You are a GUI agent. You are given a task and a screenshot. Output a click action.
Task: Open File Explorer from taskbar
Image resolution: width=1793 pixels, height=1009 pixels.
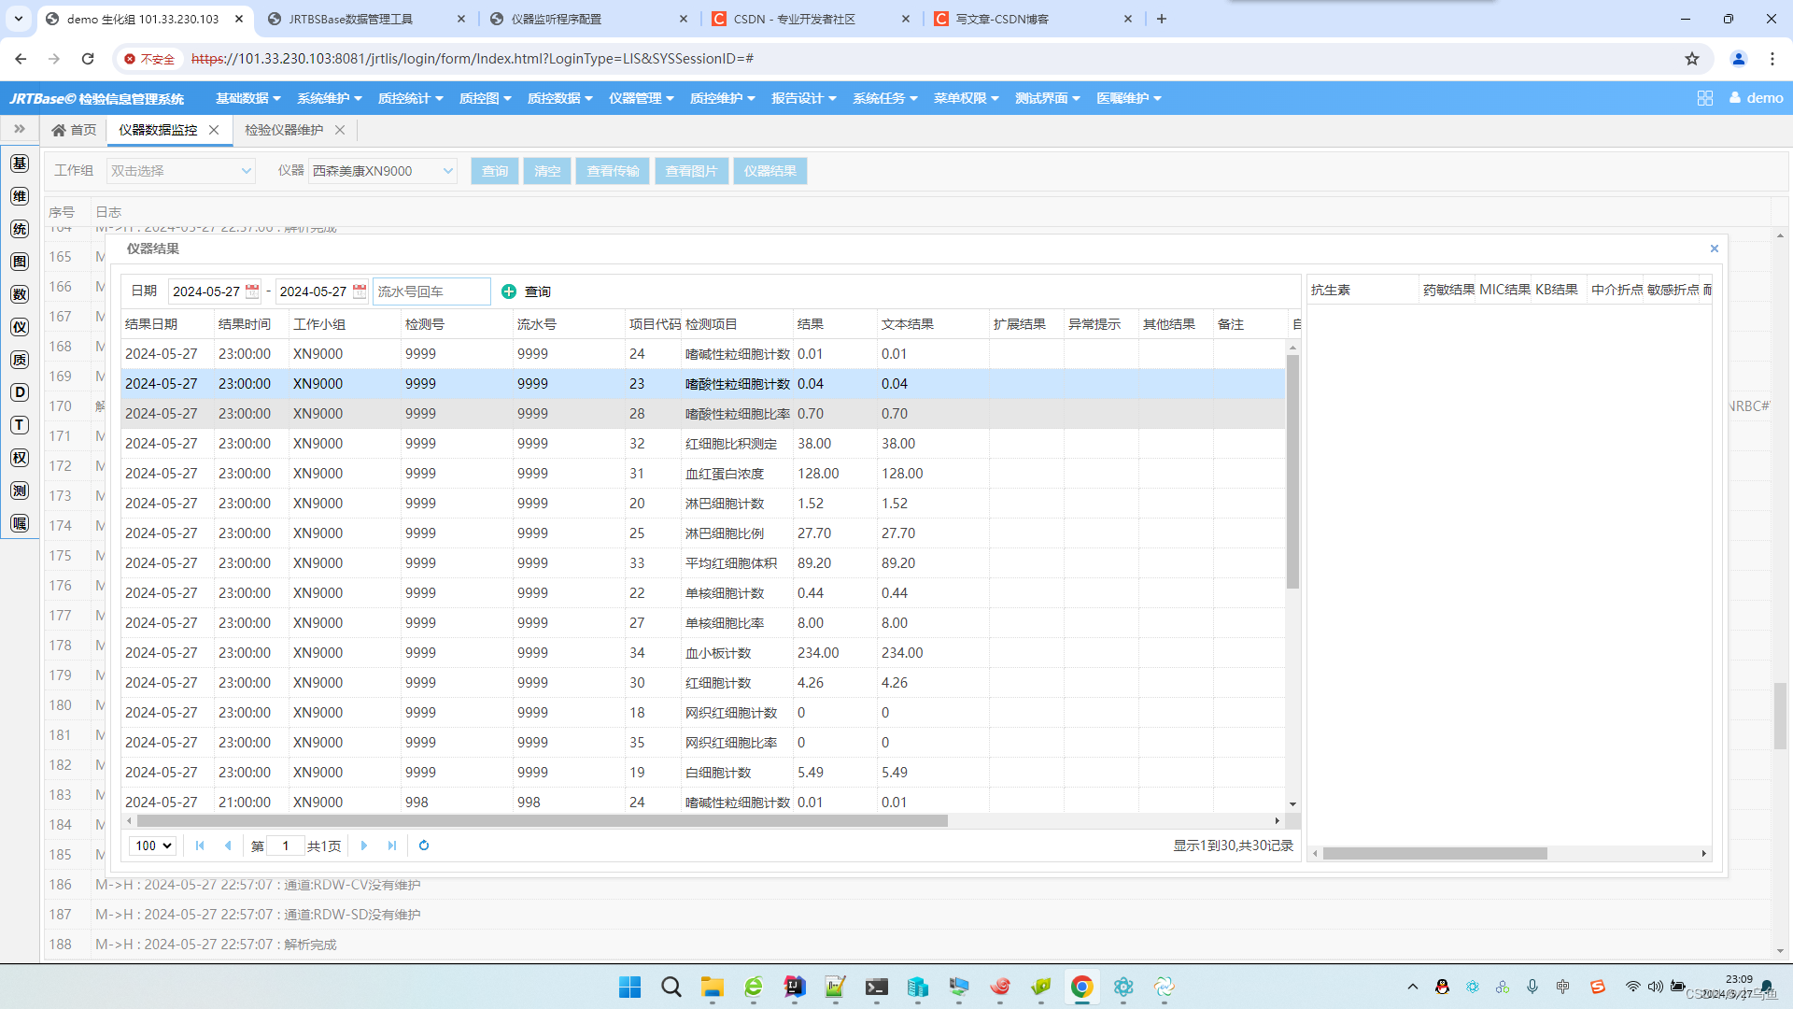[713, 987]
